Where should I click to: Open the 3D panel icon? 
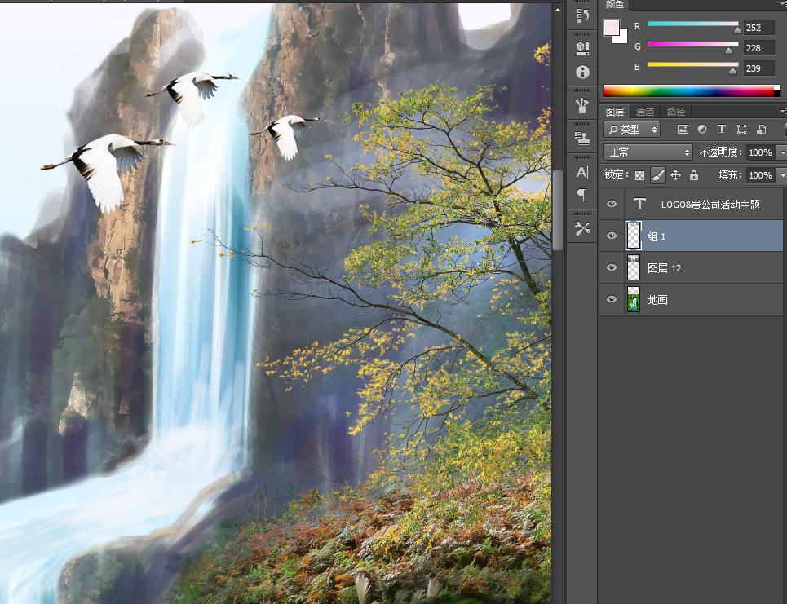point(582,48)
